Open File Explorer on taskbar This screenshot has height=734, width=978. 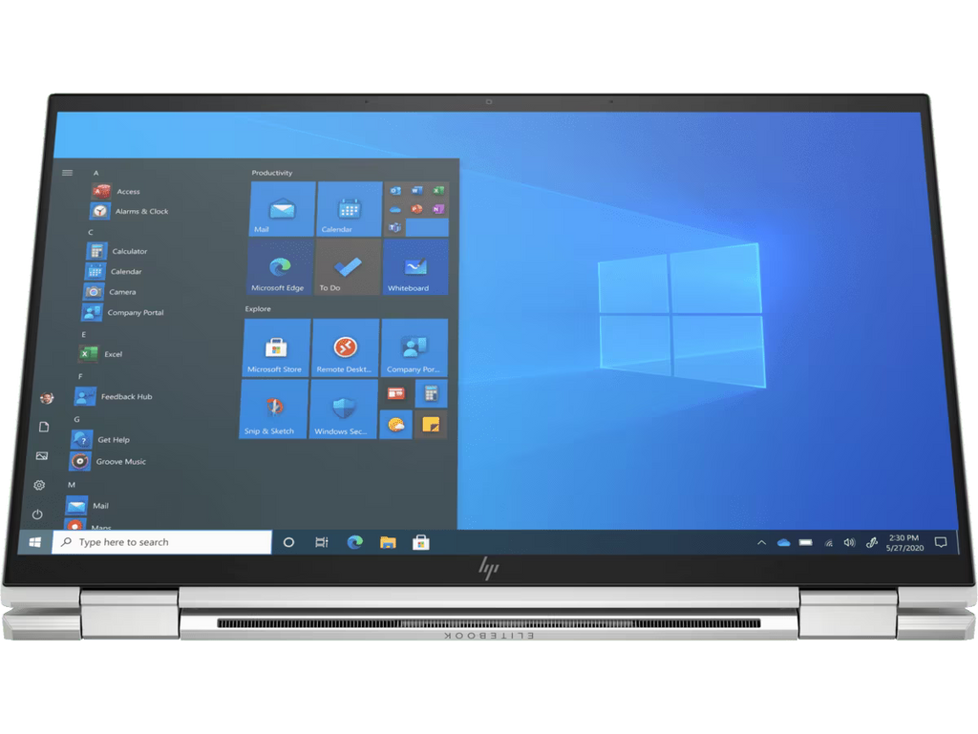pos(388,543)
